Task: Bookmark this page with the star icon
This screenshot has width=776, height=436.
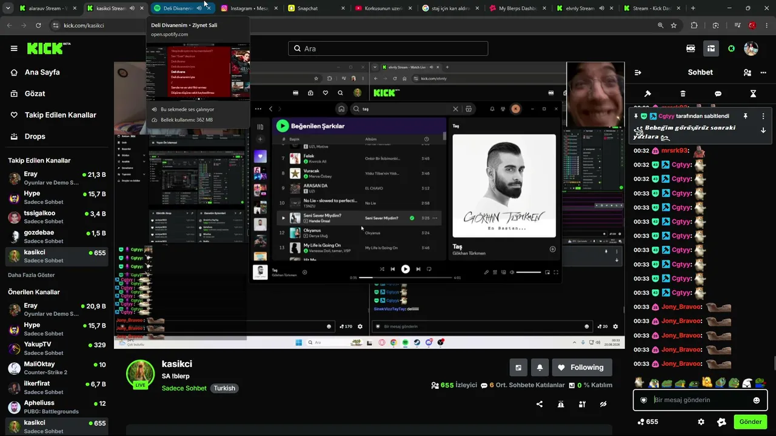Action: (674, 25)
